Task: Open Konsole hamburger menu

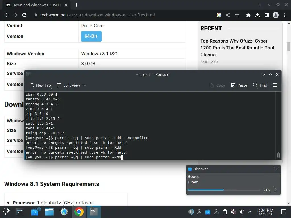Action: point(275,85)
